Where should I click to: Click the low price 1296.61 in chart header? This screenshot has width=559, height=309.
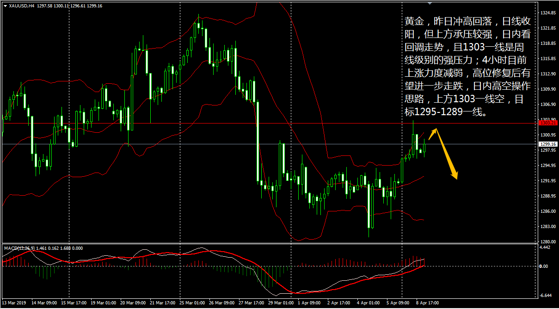click(x=78, y=6)
